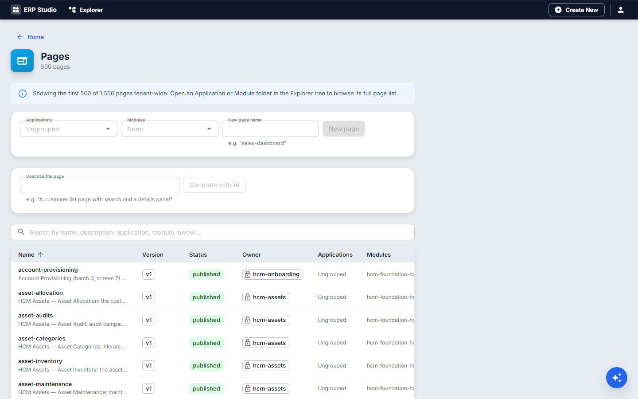This screenshot has width=638, height=399.
Task: Click the back arrow icon beside Home
Action: click(20, 37)
